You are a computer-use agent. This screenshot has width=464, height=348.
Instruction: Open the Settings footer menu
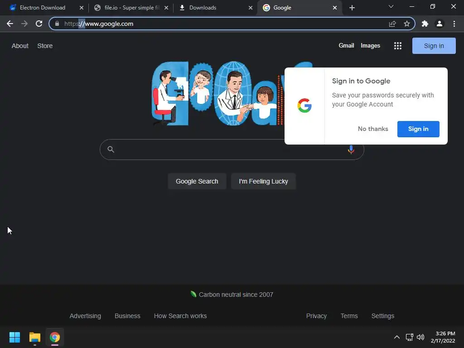[x=382, y=316]
